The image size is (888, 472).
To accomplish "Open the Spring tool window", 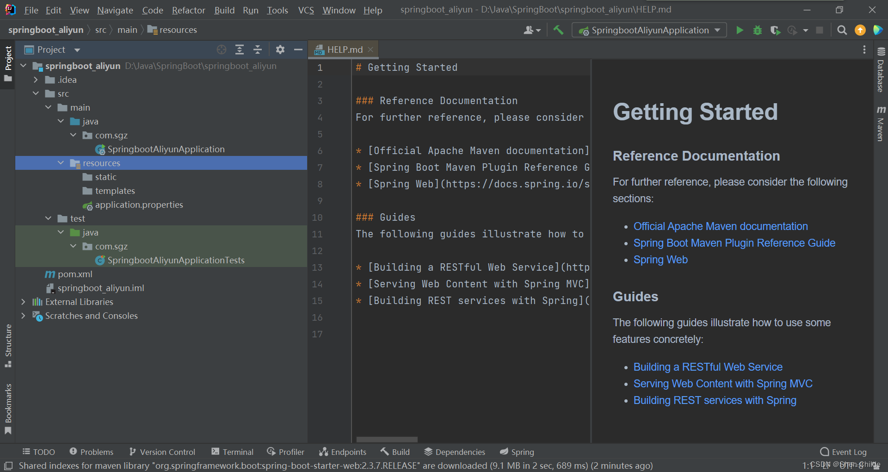I will [517, 452].
